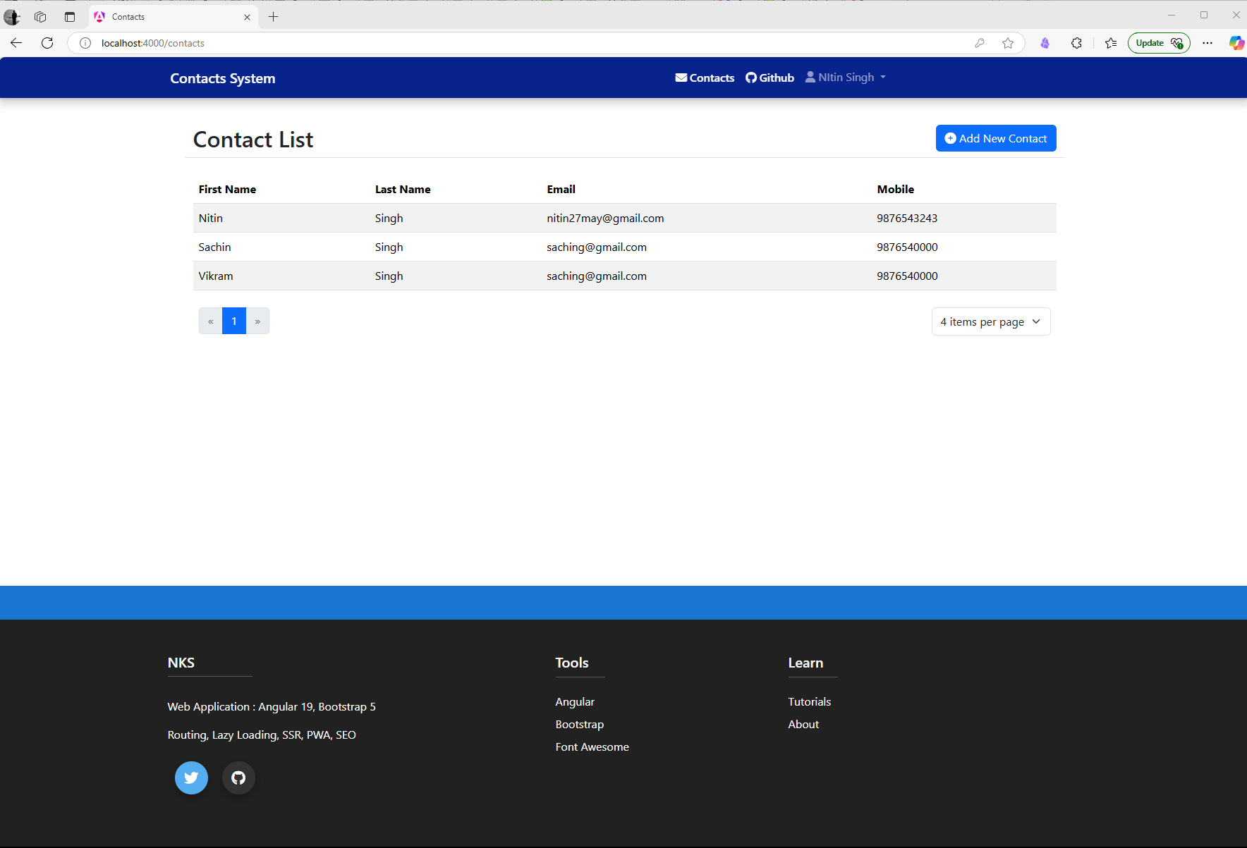Screen dimensions: 1247x848
Task: Open Contacts in the navbar
Action: click(705, 78)
